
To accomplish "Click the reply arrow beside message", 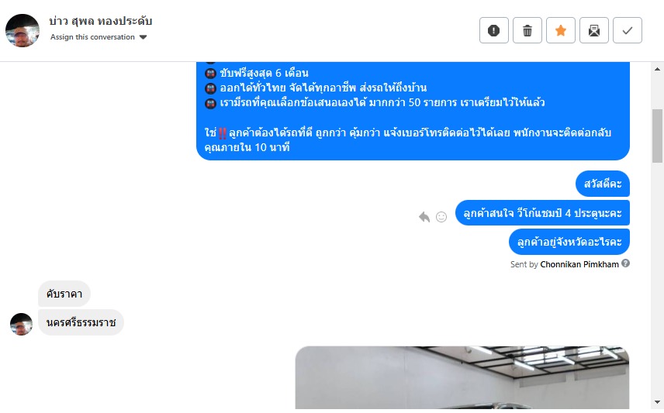I will (x=424, y=217).
